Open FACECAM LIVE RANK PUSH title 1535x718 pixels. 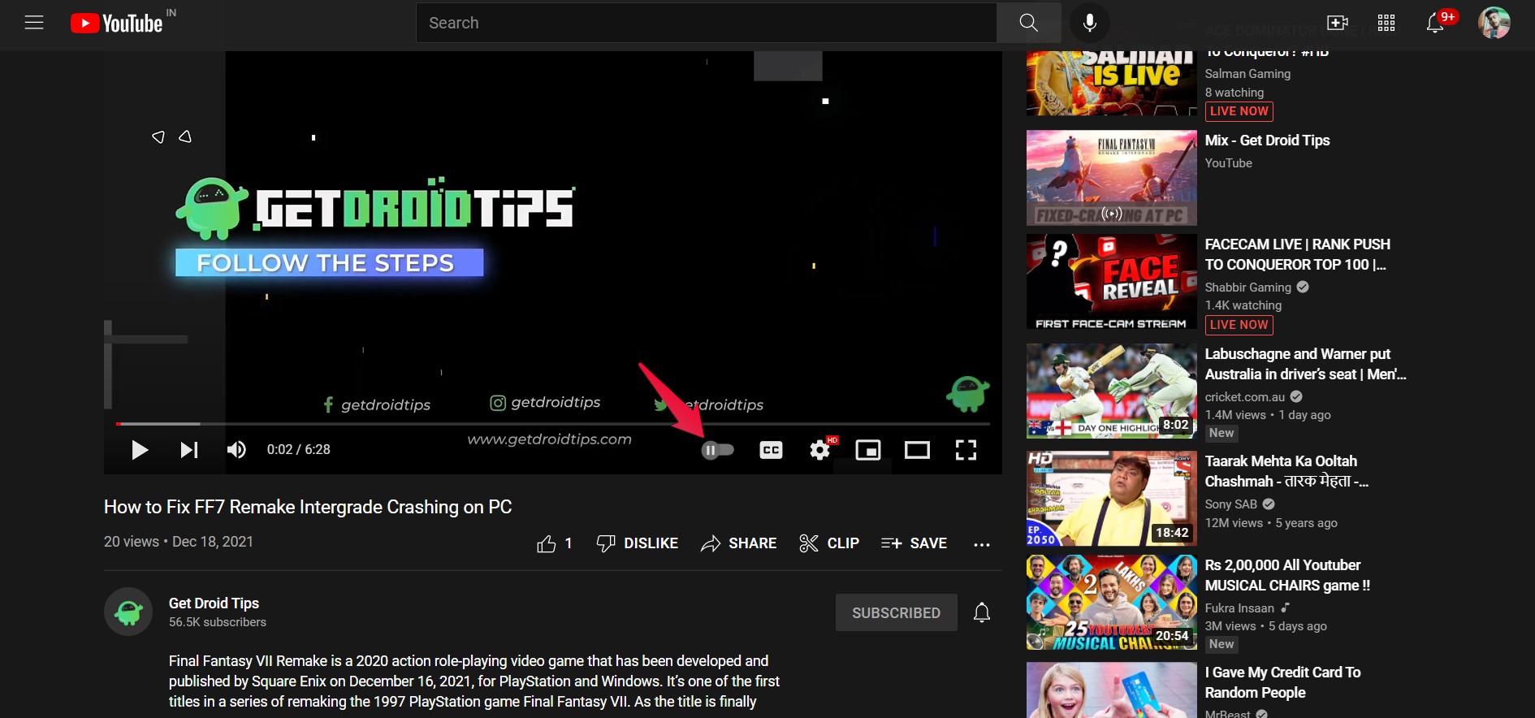pos(1297,254)
